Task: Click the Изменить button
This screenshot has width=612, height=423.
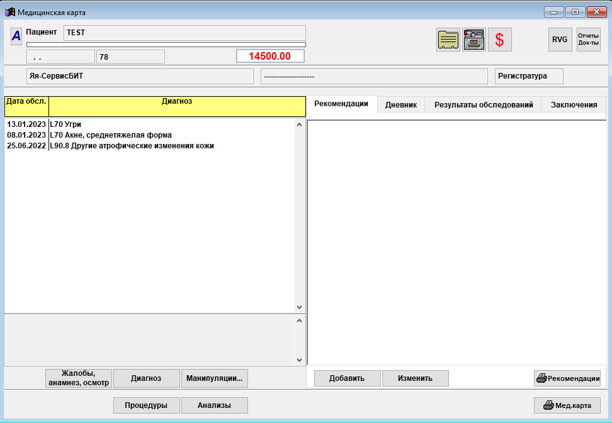Action: click(x=416, y=378)
